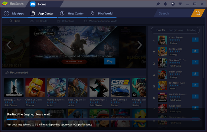
Task: Open Collections sub-navigation
Action: pyautogui.click(x=66, y=21)
